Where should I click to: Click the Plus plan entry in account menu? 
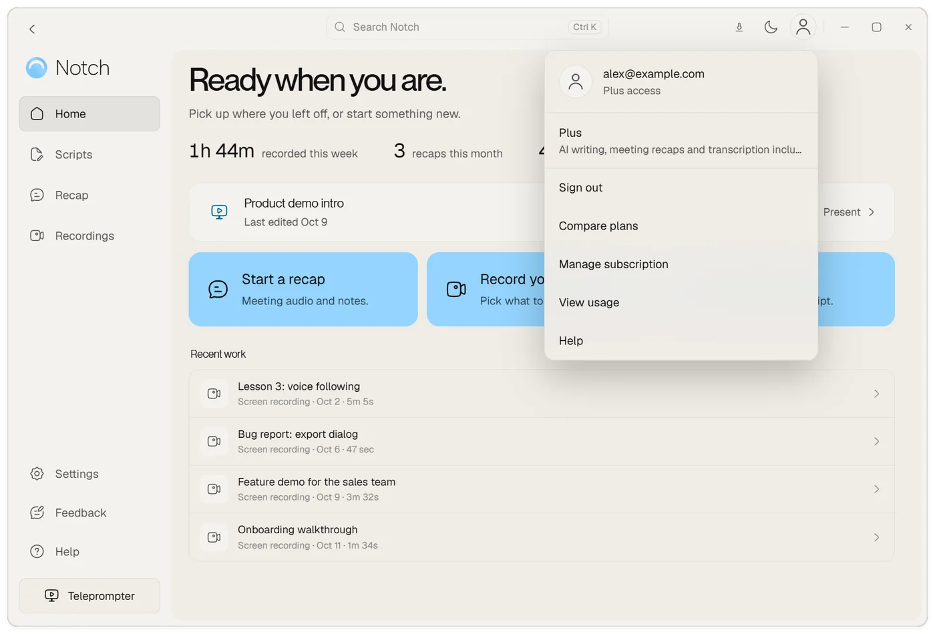(x=681, y=141)
